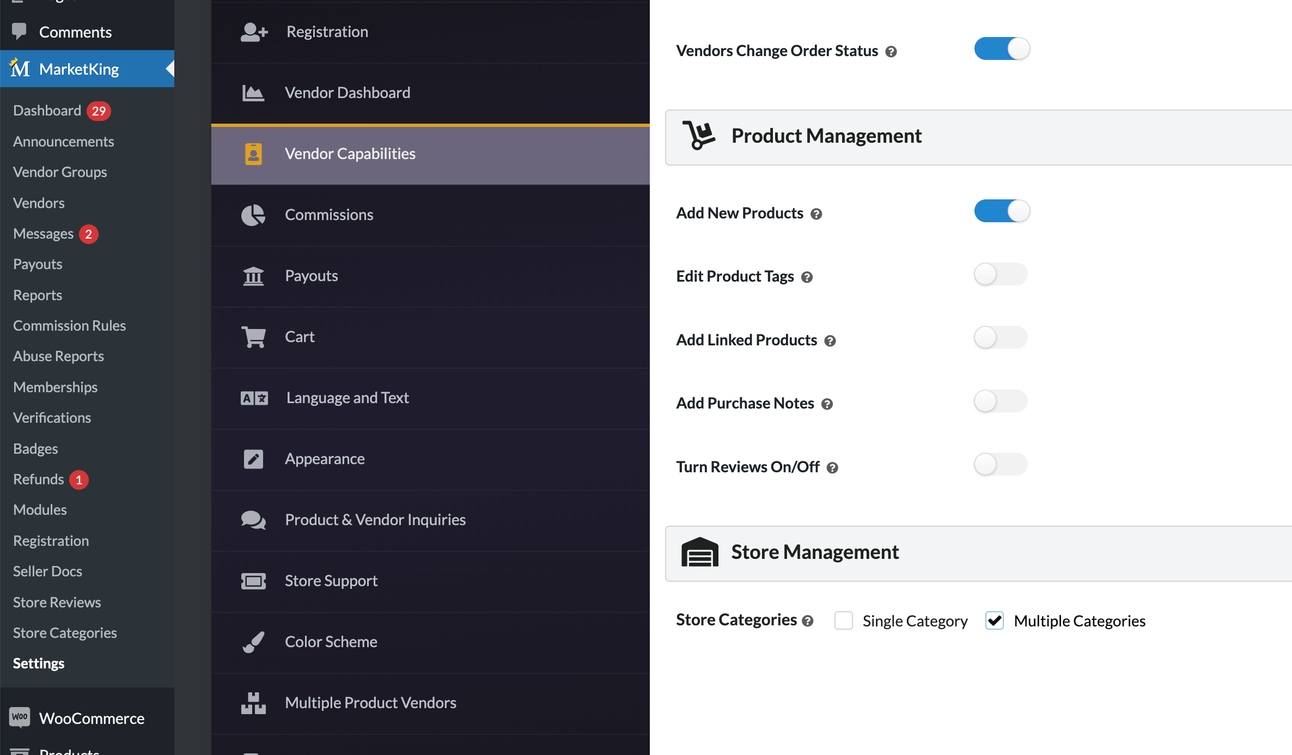The height and width of the screenshot is (755, 1292).
Task: Open Announcements in the sidebar
Action: tap(64, 142)
